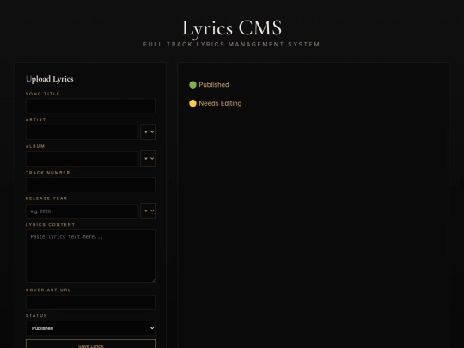
Task: Open the Status select showing Published
Action: pyautogui.click(x=90, y=328)
